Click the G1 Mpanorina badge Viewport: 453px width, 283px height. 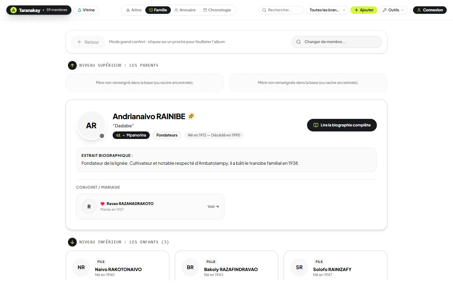pos(131,135)
